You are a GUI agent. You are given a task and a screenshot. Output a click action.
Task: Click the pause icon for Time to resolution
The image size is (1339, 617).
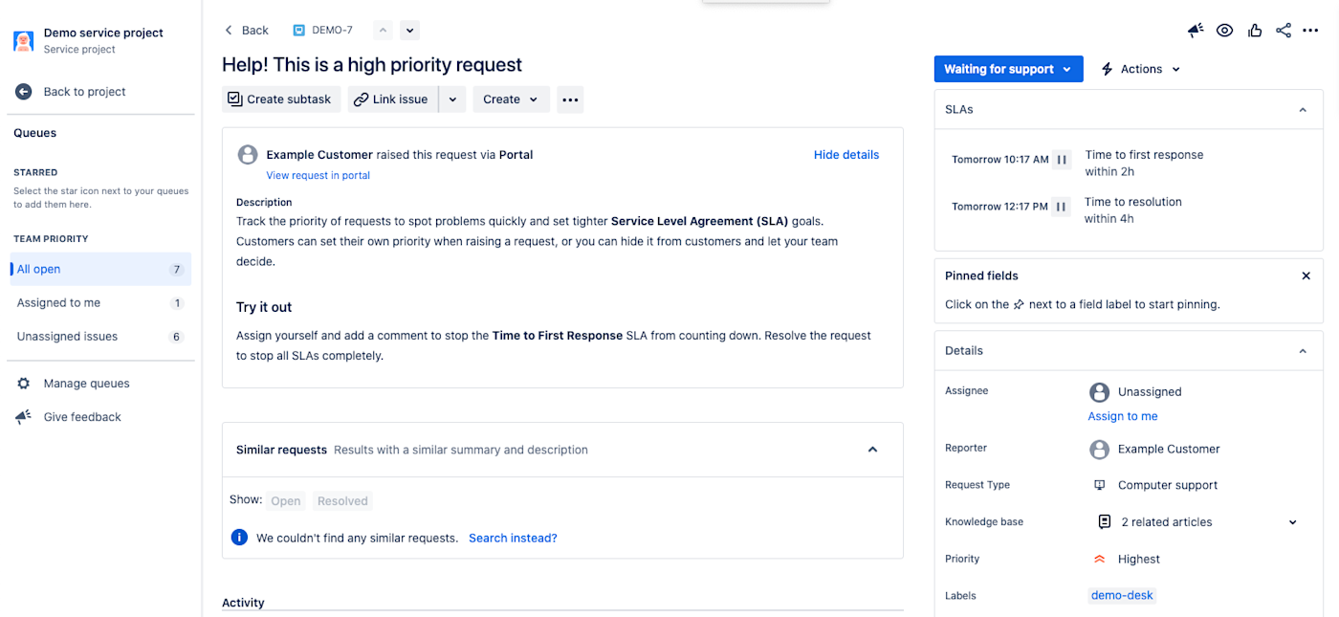click(x=1061, y=207)
